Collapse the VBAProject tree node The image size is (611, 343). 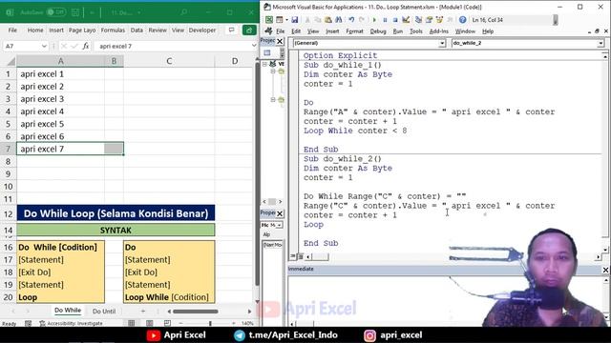click(265, 64)
